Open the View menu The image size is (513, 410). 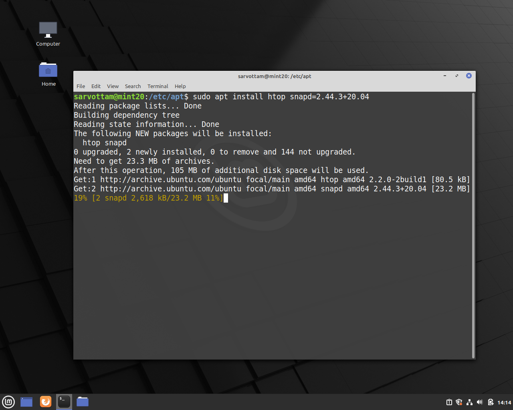coord(113,86)
